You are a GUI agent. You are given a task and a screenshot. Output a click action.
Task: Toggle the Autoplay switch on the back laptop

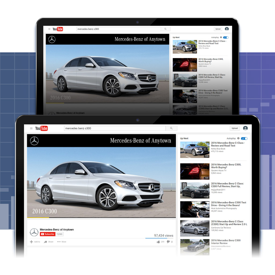tap(226, 38)
